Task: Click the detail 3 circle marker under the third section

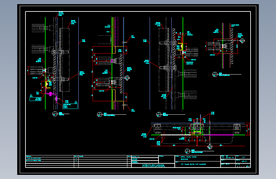Action: (x=159, y=115)
